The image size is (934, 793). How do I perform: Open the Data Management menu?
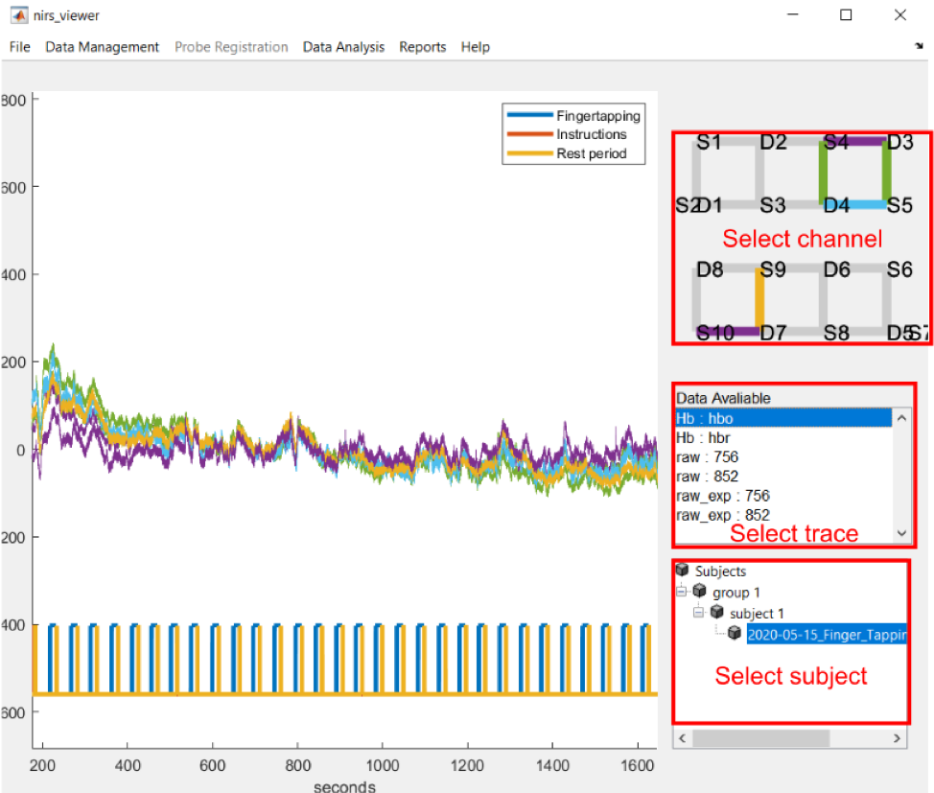point(102,46)
